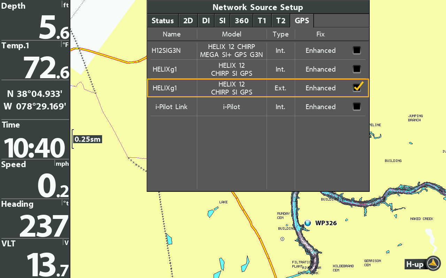This screenshot has height=278, width=446.
Task: Select the 360 tab
Action: click(241, 21)
